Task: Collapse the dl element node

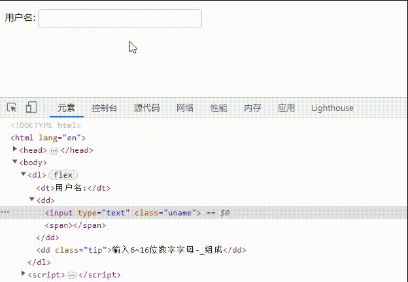Action: pyautogui.click(x=24, y=174)
